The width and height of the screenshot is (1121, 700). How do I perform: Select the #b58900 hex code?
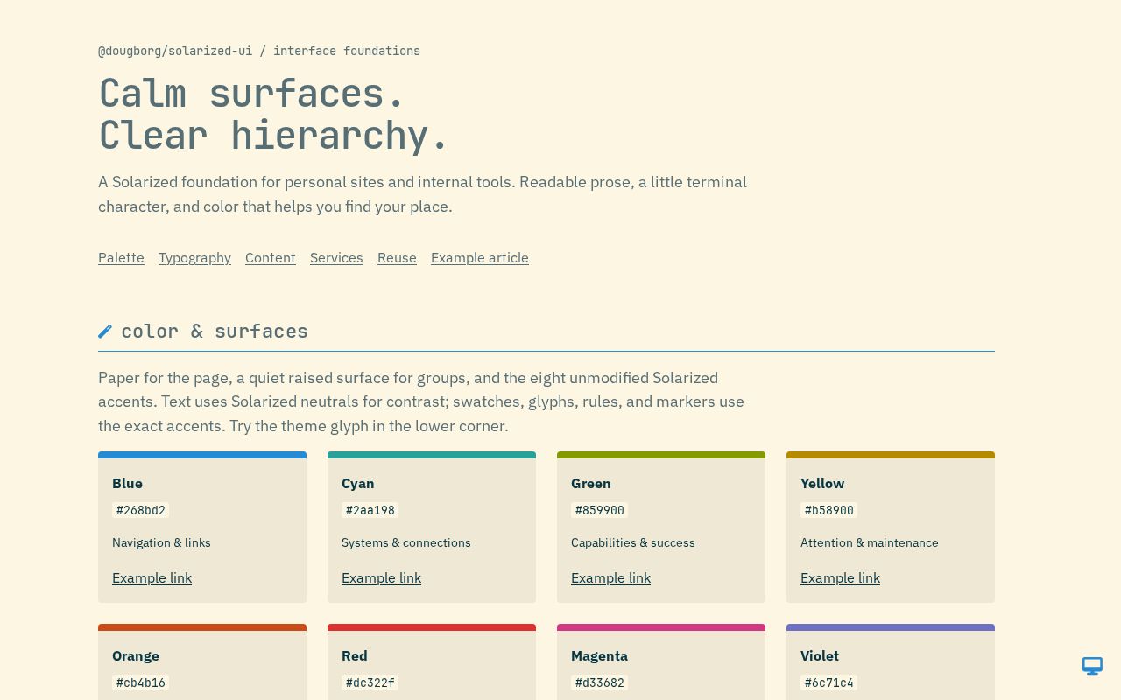pyautogui.click(x=828, y=510)
